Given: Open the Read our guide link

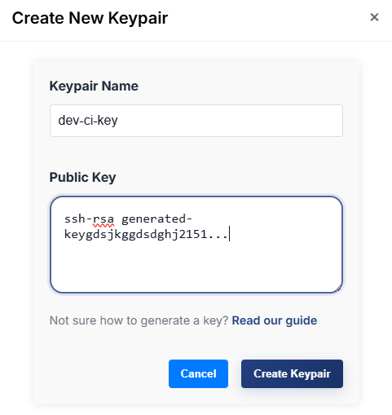Looking at the screenshot, I should (275, 320).
